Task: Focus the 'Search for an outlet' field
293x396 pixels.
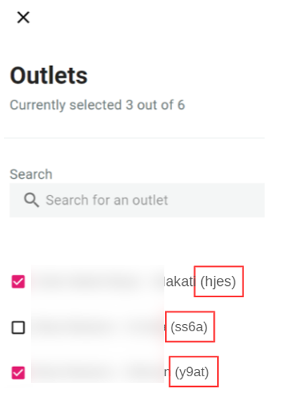Action: pyautogui.click(x=137, y=200)
